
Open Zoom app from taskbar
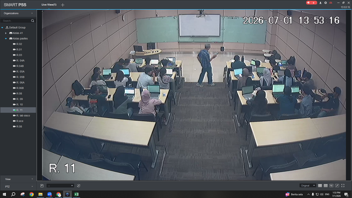click(x=50, y=194)
